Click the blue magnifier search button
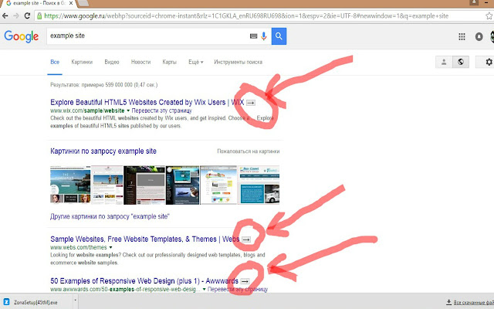Viewport: 494px width, 309px height. [x=279, y=36]
